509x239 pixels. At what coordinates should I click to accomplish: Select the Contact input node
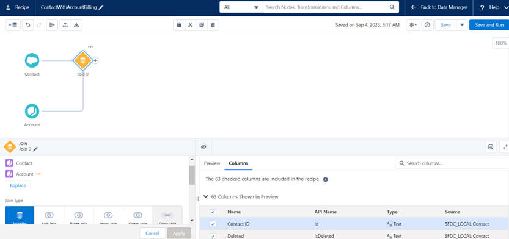pos(32,60)
